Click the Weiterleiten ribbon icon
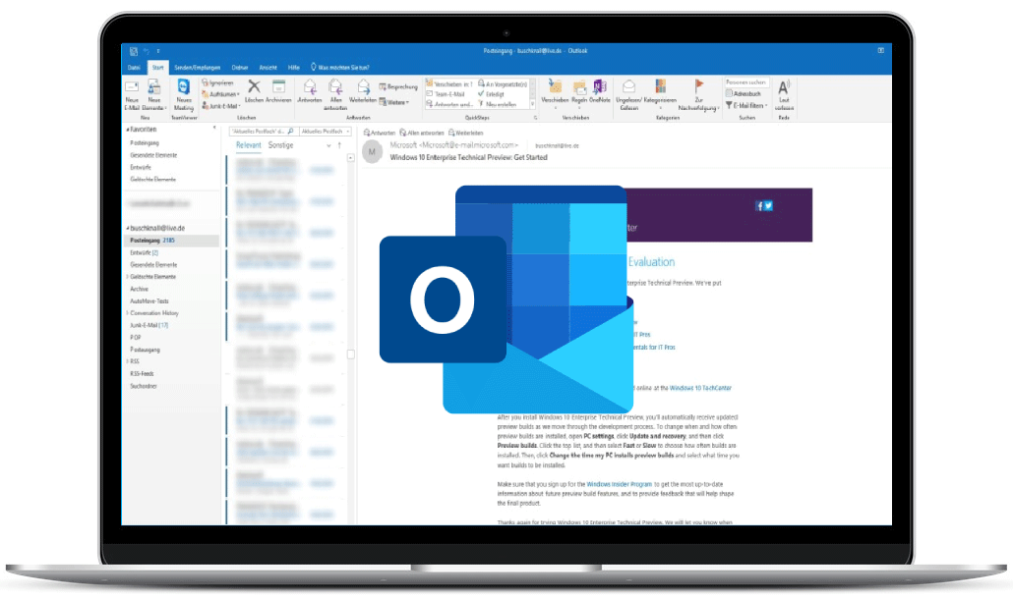This screenshot has height=599, width=1013. coord(363,86)
